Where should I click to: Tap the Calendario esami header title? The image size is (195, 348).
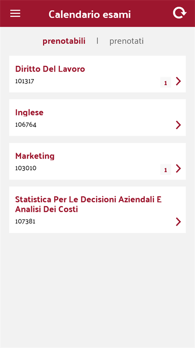tap(89, 15)
